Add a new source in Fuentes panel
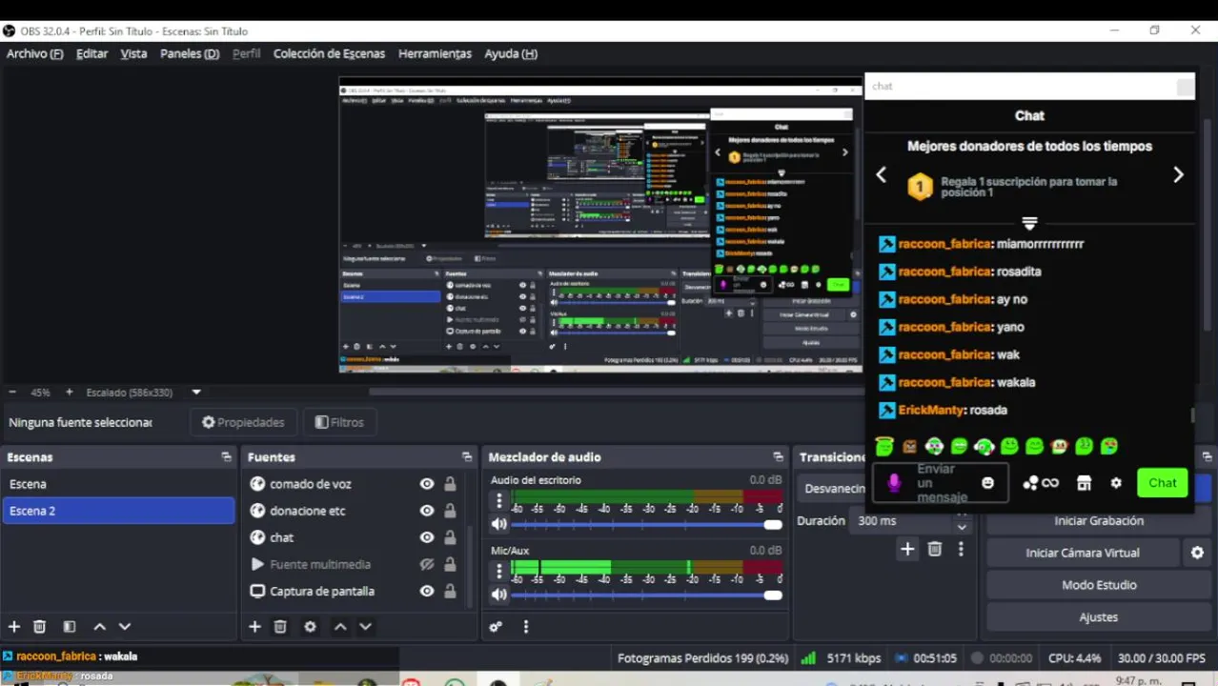Image resolution: width=1218 pixels, height=686 pixels. pyautogui.click(x=254, y=626)
